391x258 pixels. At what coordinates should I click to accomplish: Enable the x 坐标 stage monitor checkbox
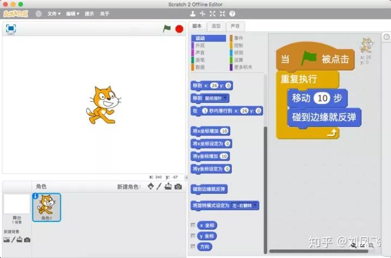pyautogui.click(x=193, y=225)
